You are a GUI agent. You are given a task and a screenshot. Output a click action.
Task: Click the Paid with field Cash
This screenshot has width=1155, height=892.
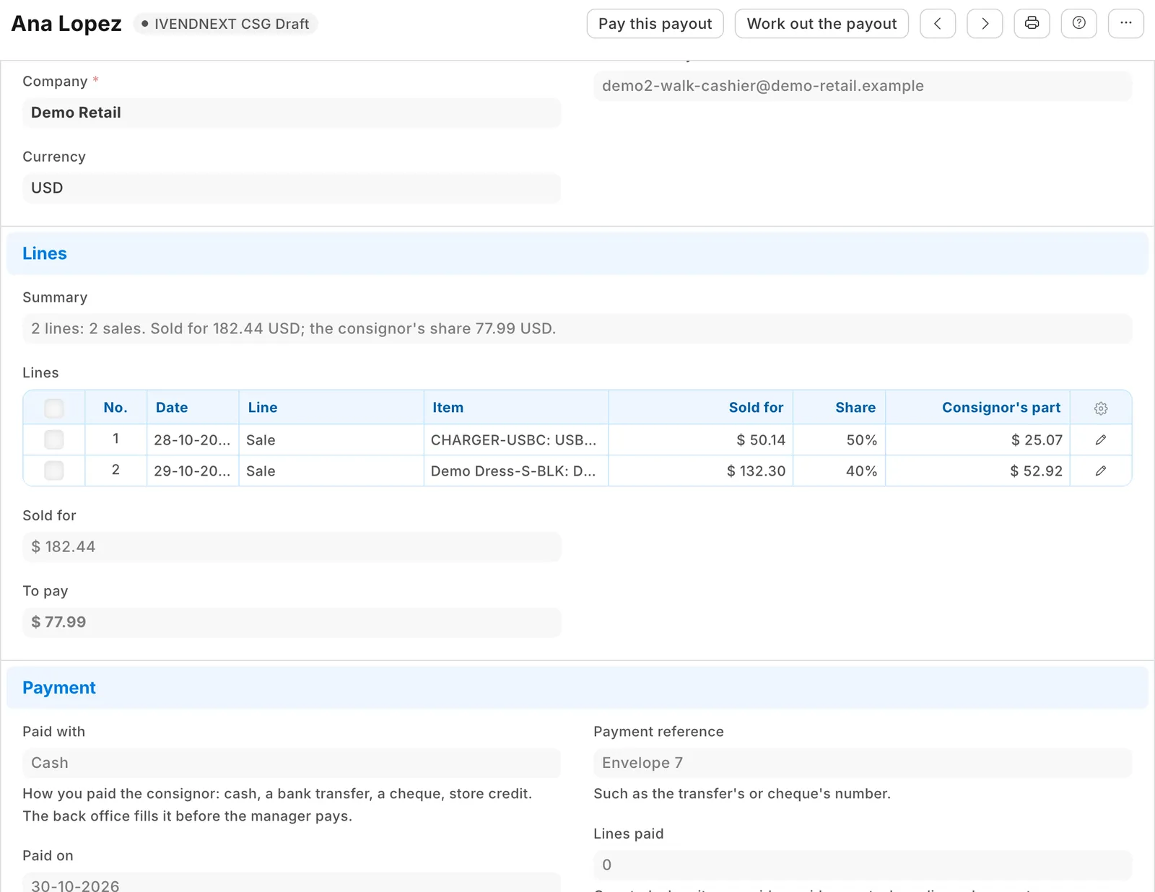pyautogui.click(x=292, y=763)
